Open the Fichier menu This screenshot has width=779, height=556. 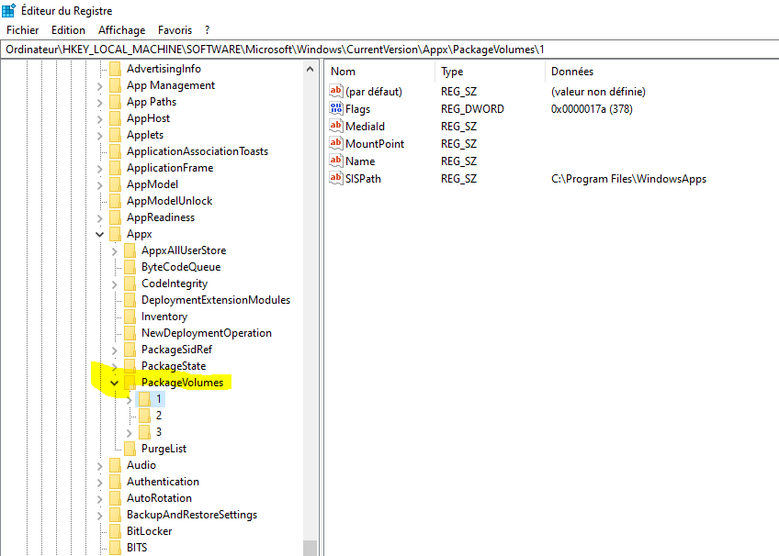(22, 30)
